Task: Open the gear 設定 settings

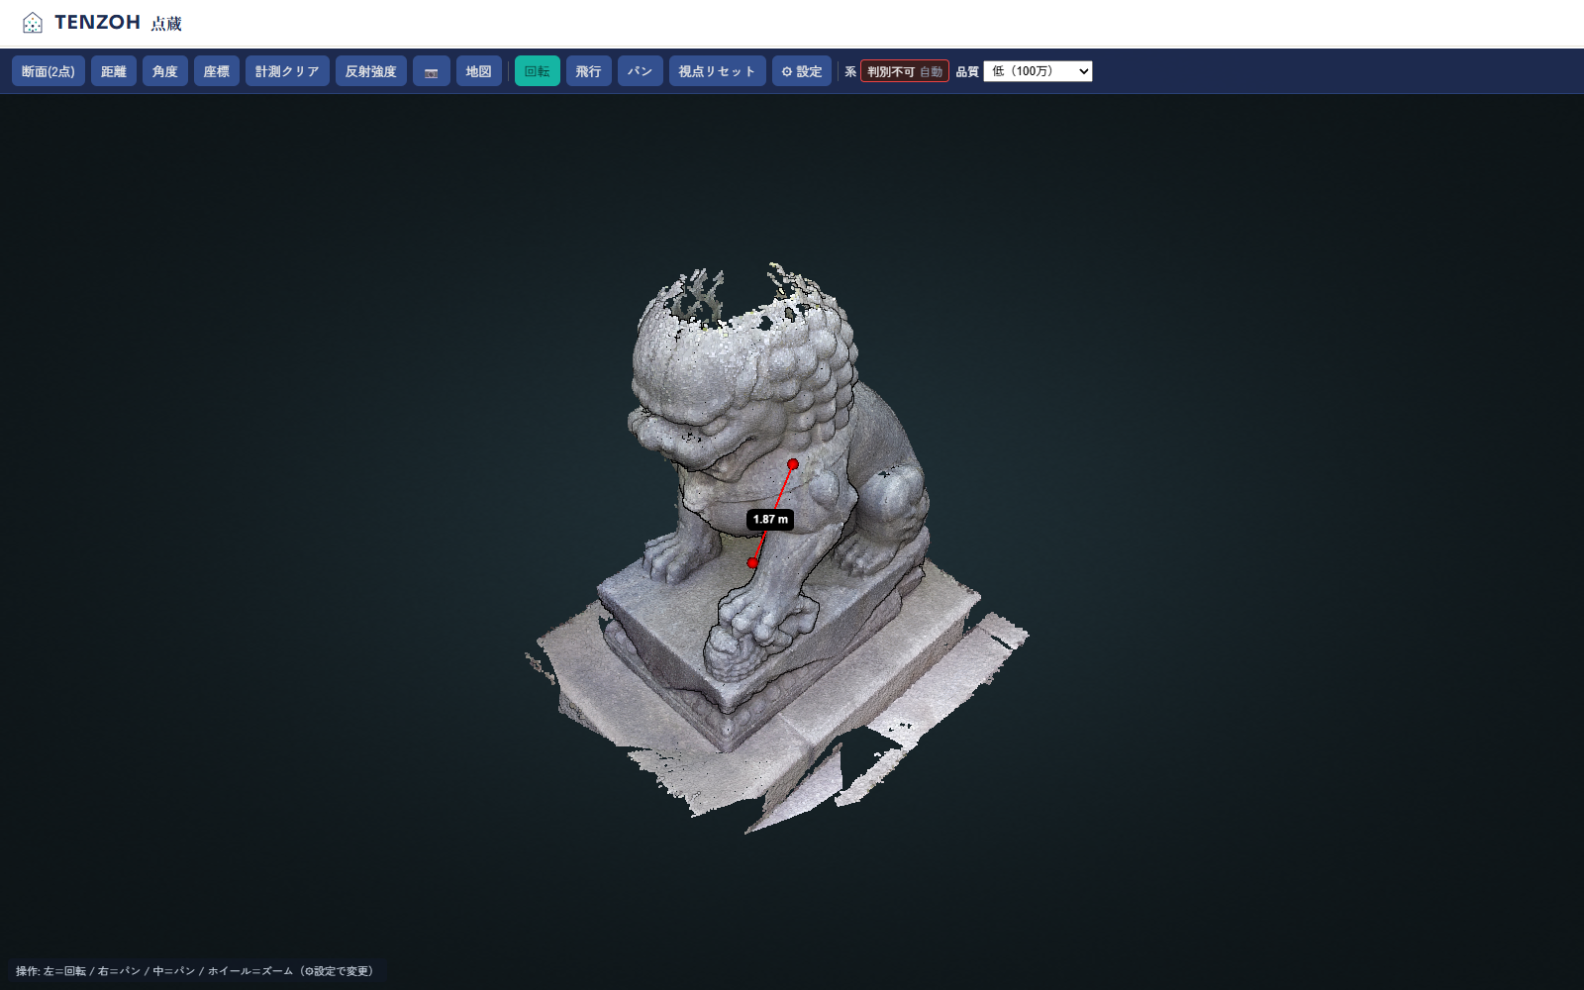Action: pyautogui.click(x=802, y=71)
